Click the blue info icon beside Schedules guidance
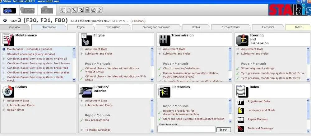This screenshot has width=311, height=136. pyautogui.click(x=4, y=49)
